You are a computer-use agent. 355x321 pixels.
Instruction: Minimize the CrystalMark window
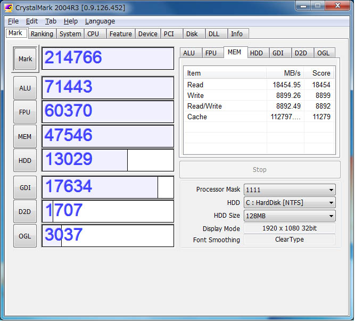pyautogui.click(x=303, y=6)
